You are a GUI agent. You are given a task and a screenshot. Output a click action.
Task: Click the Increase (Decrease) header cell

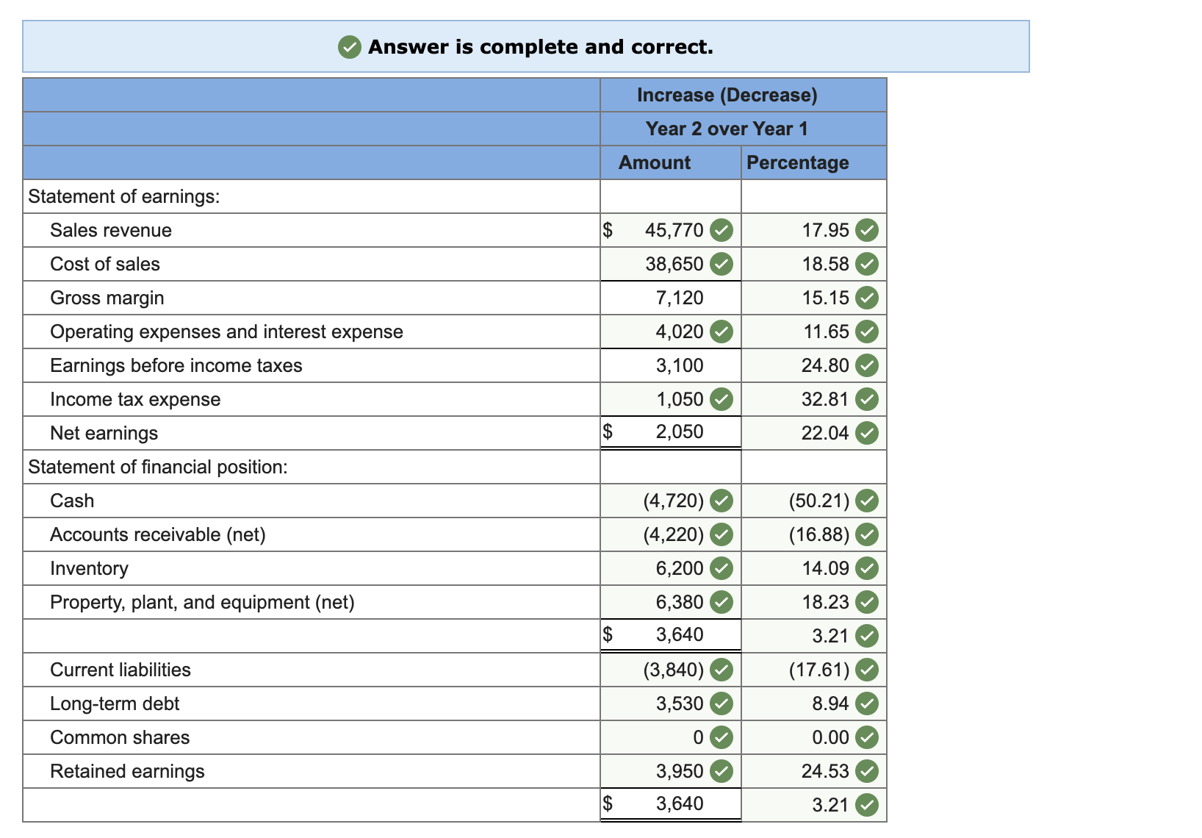click(727, 94)
